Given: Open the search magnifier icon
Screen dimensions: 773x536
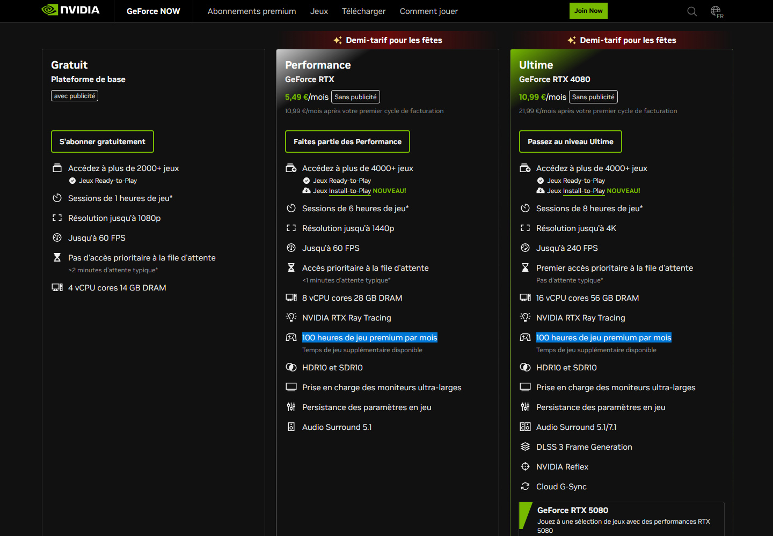Looking at the screenshot, I should 692,11.
